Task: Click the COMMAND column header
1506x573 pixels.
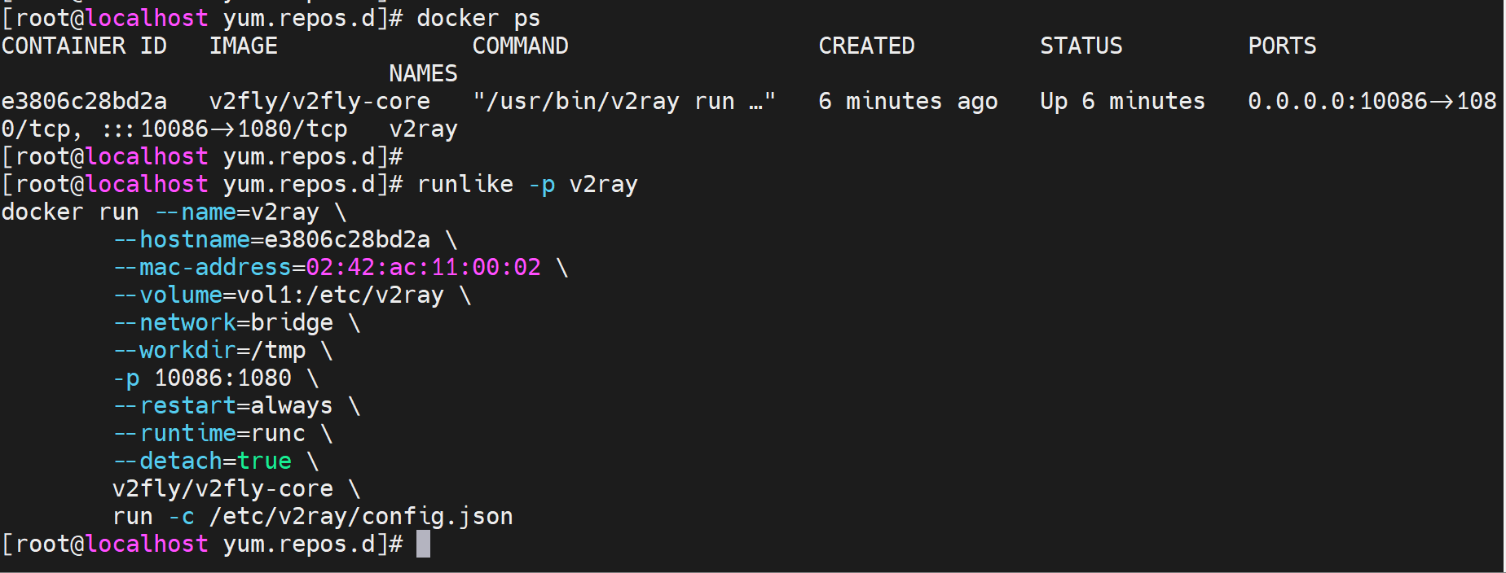Action: [520, 46]
